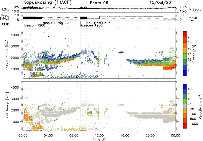Click the 'Power [dB]' colorbar title
The height and width of the screenshot is (141, 203).
click(194, 54)
